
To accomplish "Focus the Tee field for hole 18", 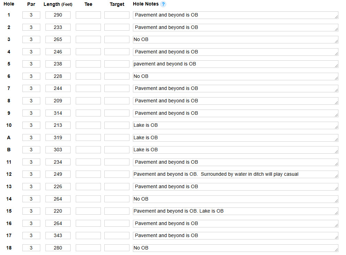I will tap(88, 248).
